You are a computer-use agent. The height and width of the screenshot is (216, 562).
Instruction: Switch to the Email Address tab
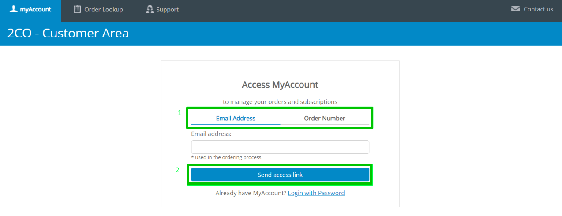coord(236,118)
